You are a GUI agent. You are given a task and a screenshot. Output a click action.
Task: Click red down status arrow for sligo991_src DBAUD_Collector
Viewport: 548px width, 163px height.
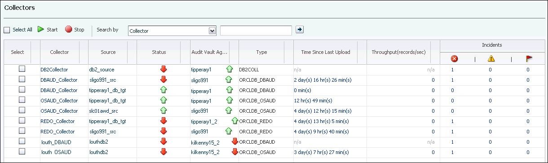point(164,79)
